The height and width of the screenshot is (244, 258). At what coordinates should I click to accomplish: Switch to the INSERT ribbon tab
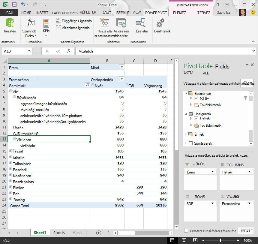pyautogui.click(x=42, y=13)
